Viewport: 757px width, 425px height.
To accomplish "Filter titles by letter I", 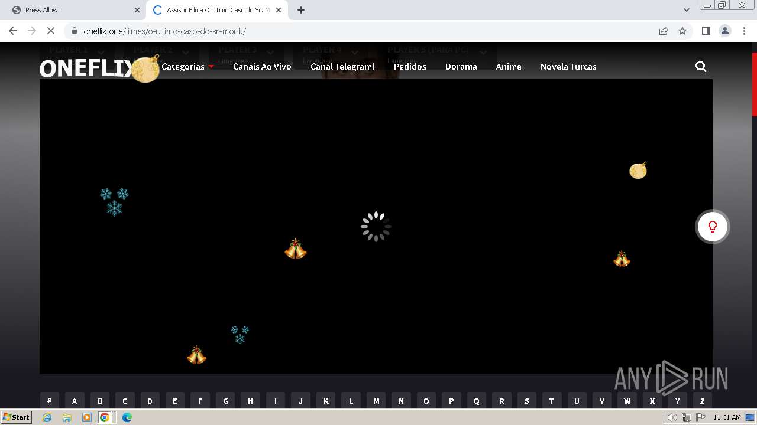I will (276, 401).
